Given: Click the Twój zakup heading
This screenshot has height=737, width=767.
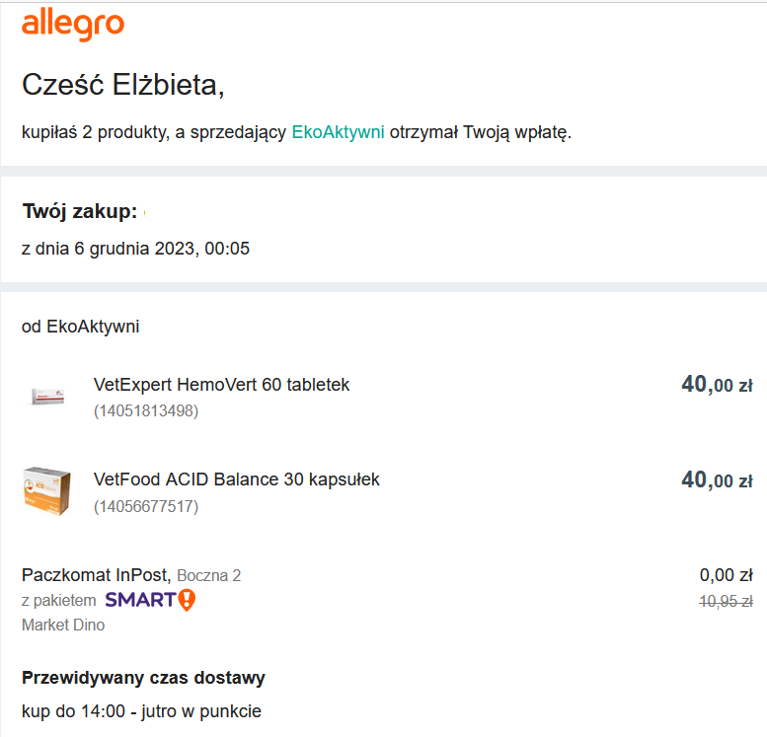Looking at the screenshot, I should tap(80, 211).
